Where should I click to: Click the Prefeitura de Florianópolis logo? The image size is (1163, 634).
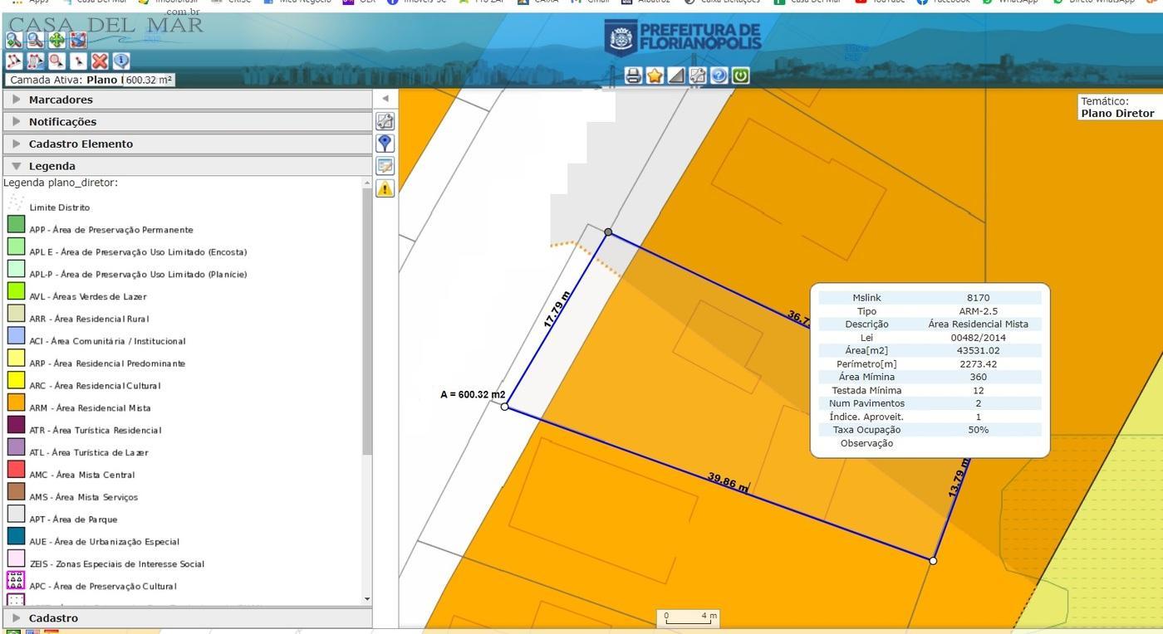click(x=683, y=37)
